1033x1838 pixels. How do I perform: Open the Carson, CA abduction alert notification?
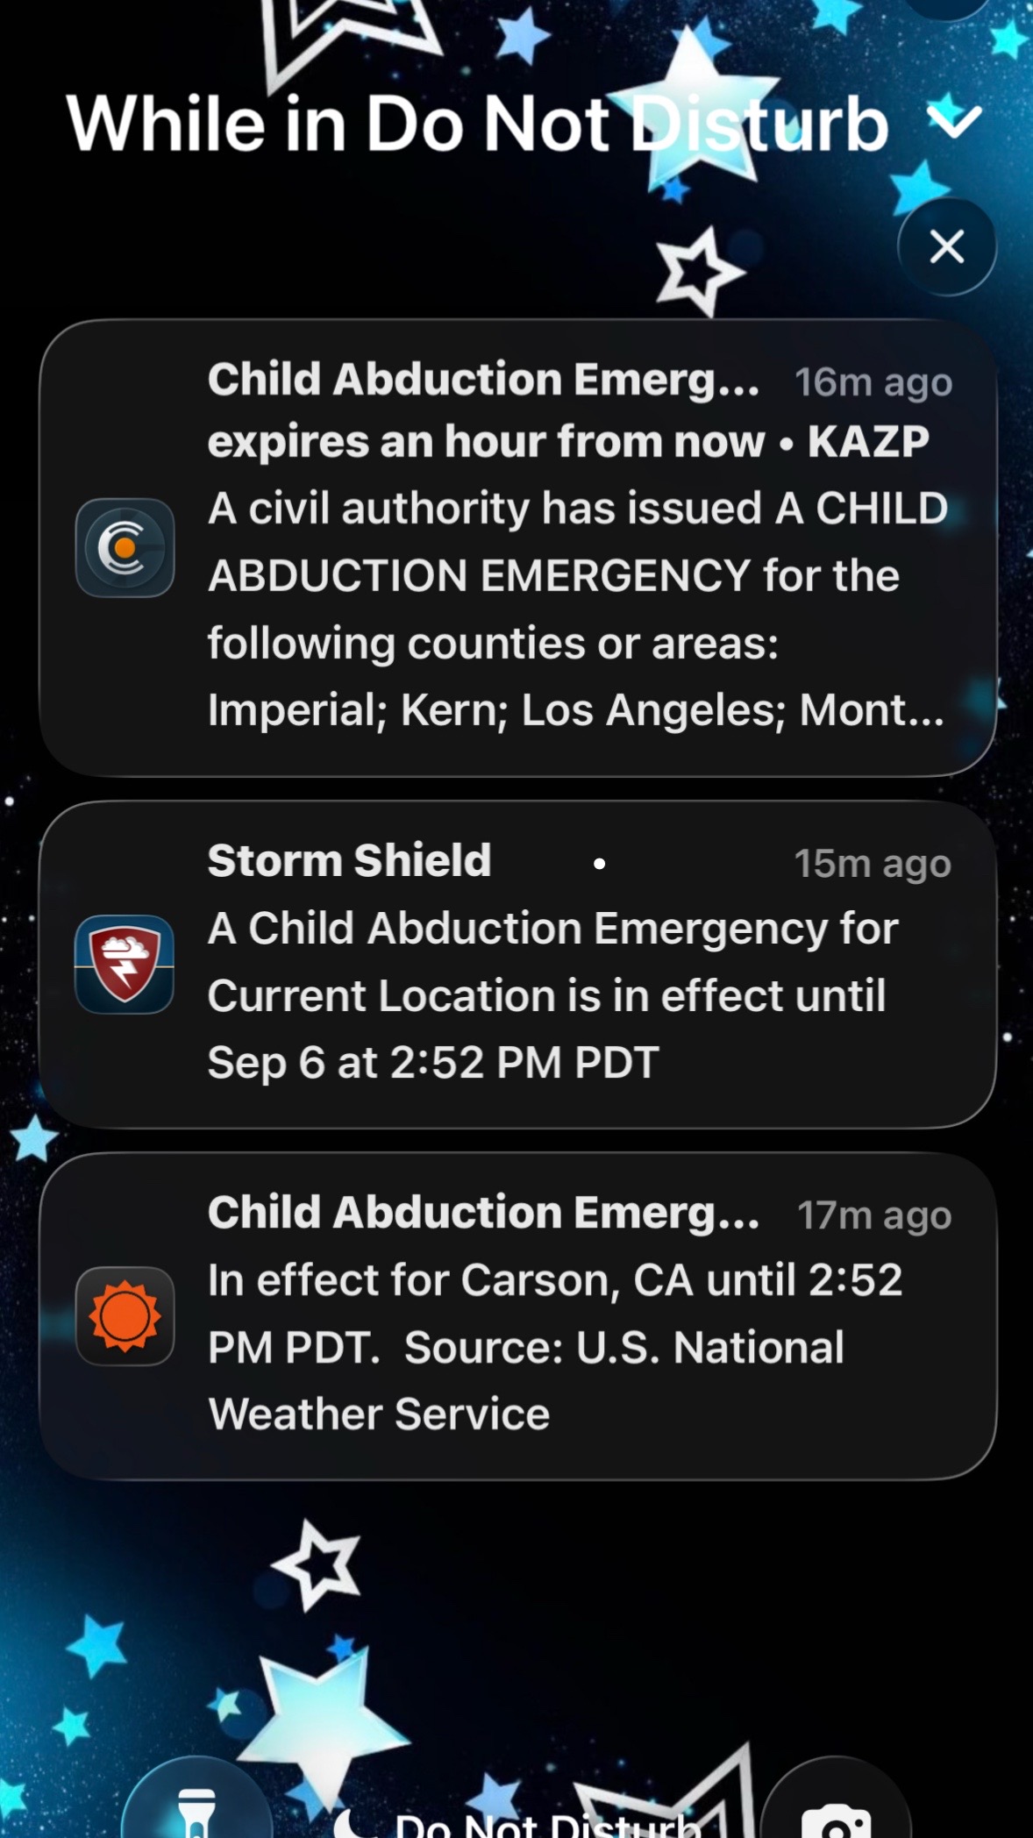[517, 1316]
